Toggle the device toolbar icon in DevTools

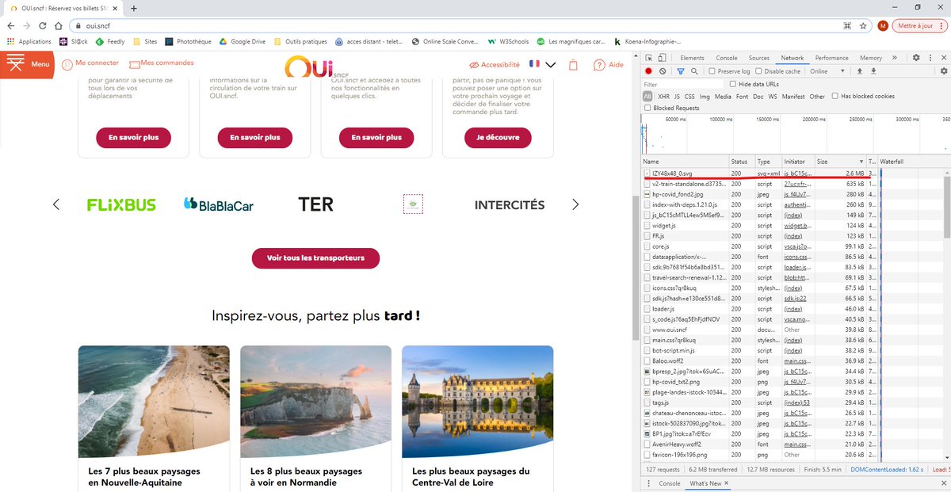click(x=662, y=58)
